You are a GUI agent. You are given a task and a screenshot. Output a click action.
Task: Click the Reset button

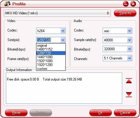(16, 113)
